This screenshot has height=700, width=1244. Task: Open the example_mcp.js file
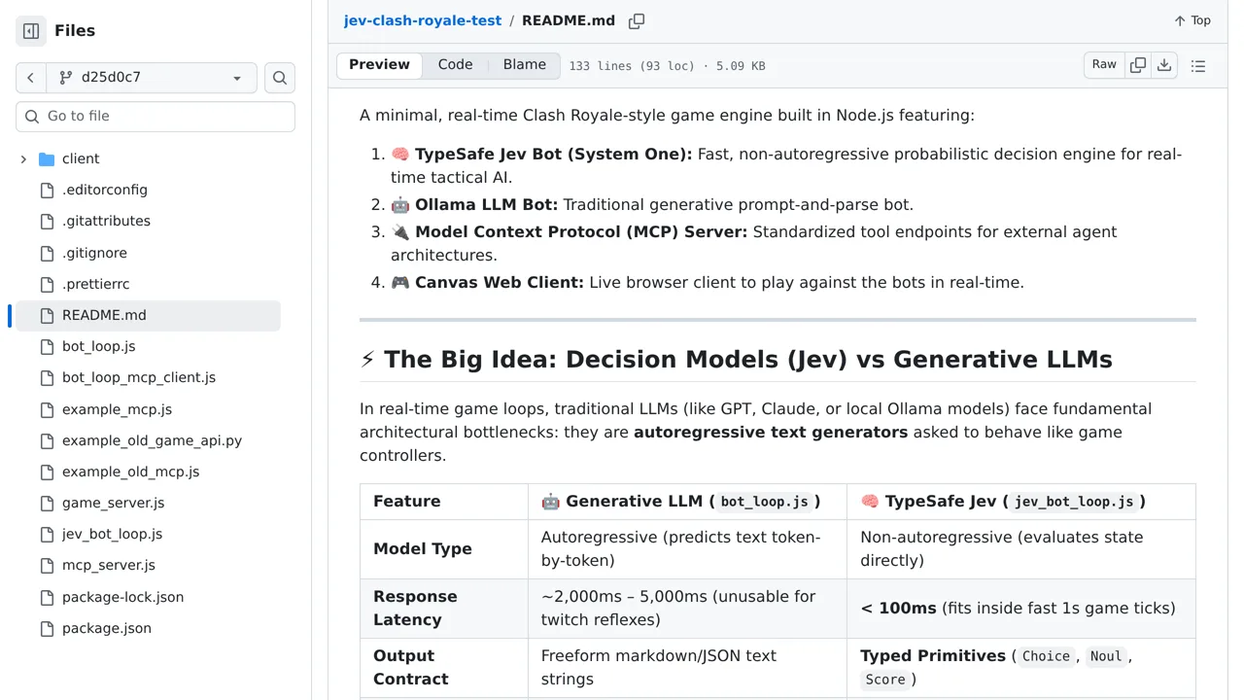117,410
